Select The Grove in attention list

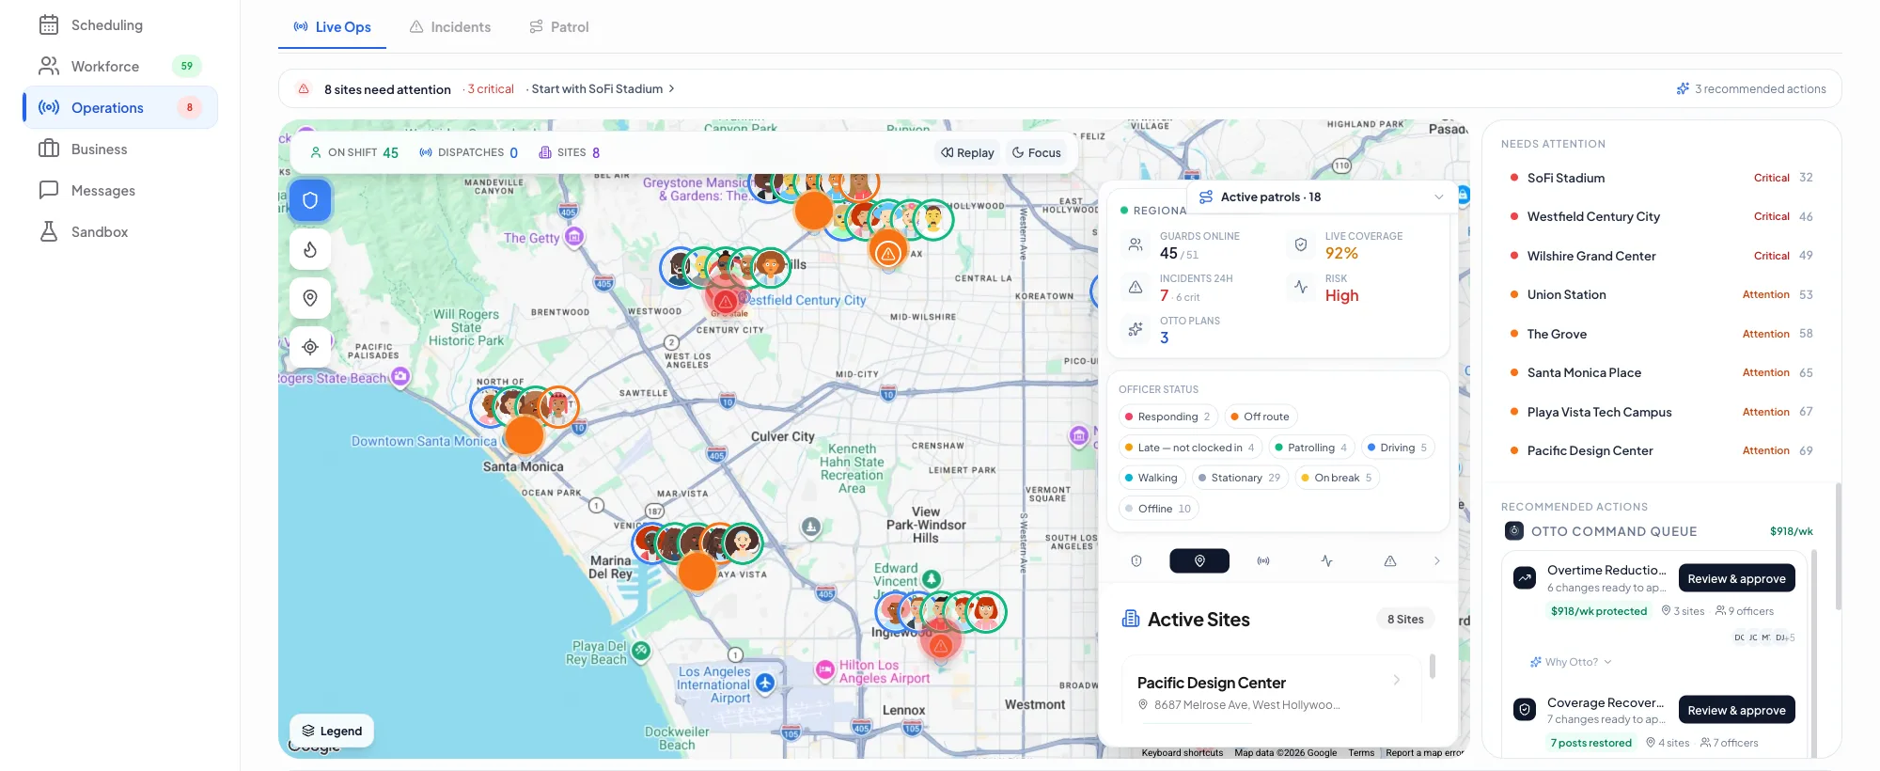tap(1661, 334)
